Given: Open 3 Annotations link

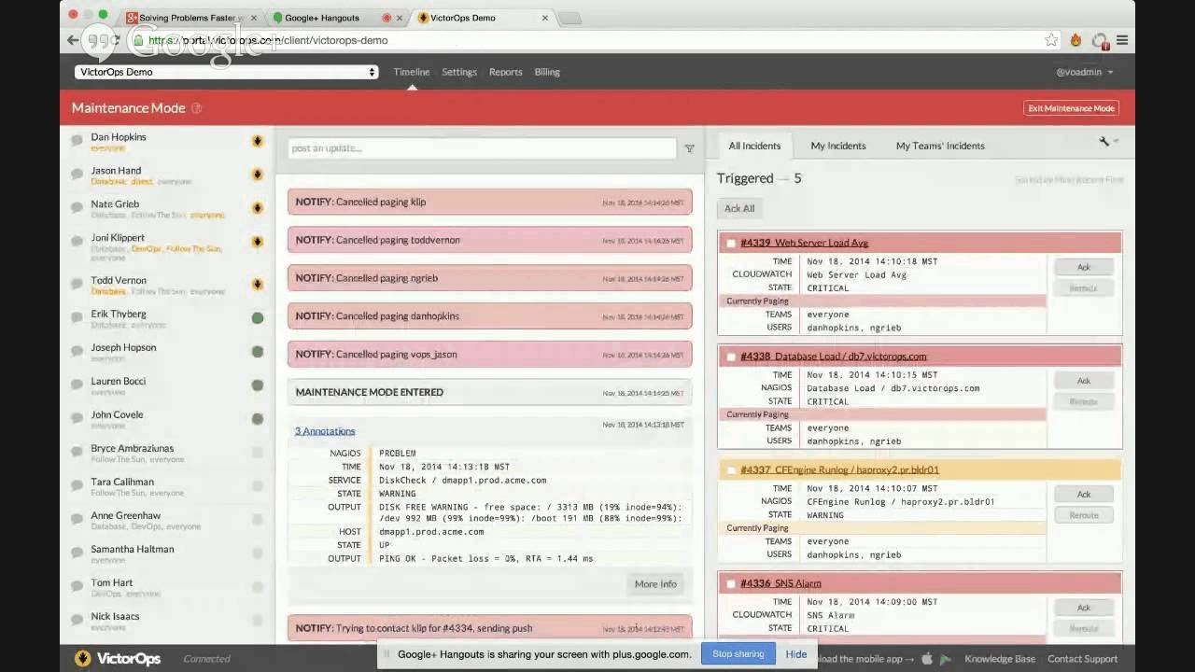Looking at the screenshot, I should point(325,431).
